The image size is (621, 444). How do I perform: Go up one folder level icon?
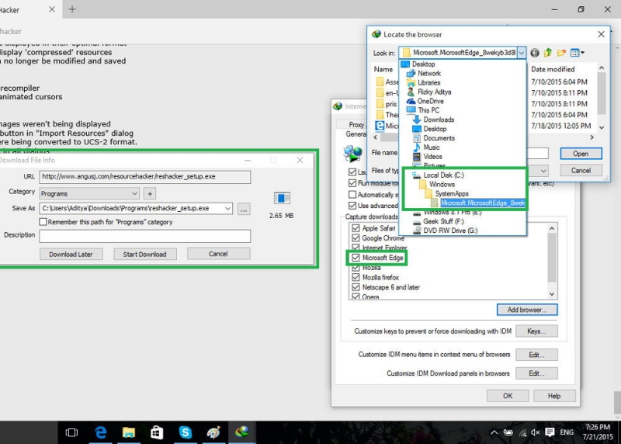tap(548, 53)
